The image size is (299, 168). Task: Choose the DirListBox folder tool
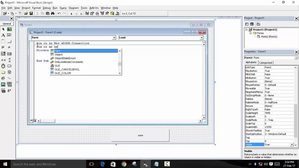(x=3, y=72)
